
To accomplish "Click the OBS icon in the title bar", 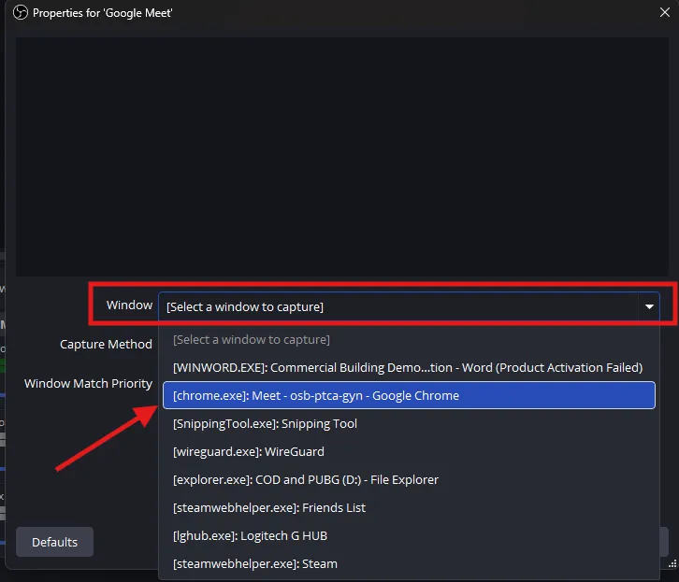I will tap(19, 13).
